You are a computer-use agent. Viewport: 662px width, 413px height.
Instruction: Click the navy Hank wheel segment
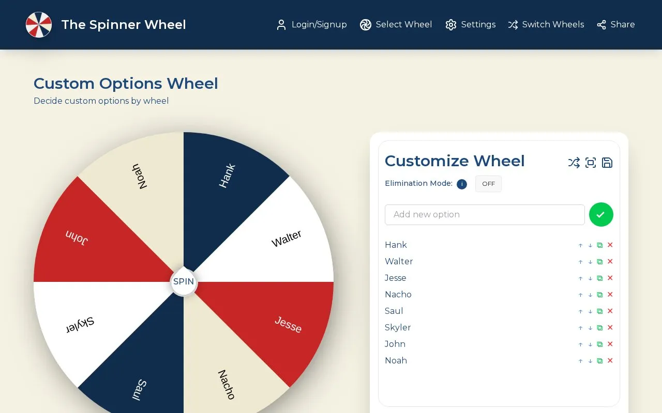coord(222,188)
